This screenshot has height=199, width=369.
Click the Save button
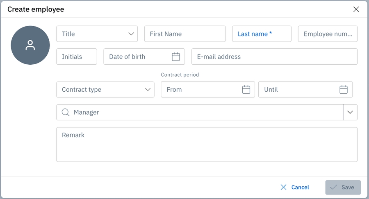click(343, 187)
